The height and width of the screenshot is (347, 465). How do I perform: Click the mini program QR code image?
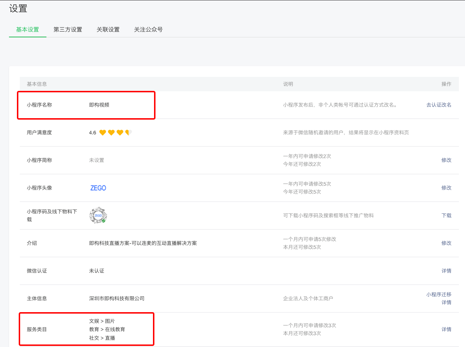[x=98, y=216]
